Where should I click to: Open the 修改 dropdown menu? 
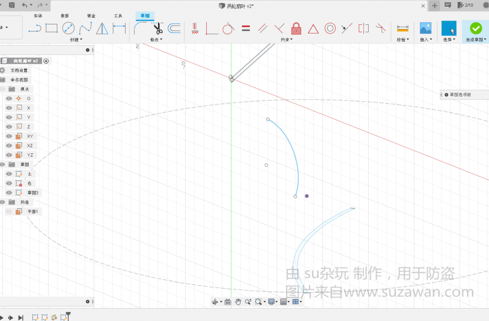[156, 40]
